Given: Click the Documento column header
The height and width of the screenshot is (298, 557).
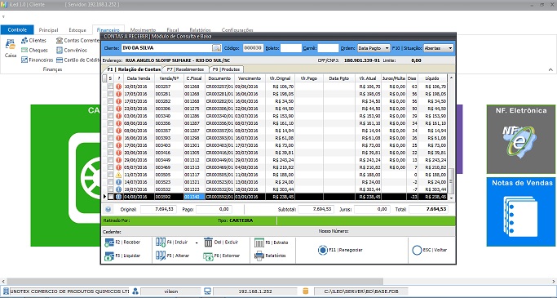Looking at the screenshot, I should click(219, 78).
